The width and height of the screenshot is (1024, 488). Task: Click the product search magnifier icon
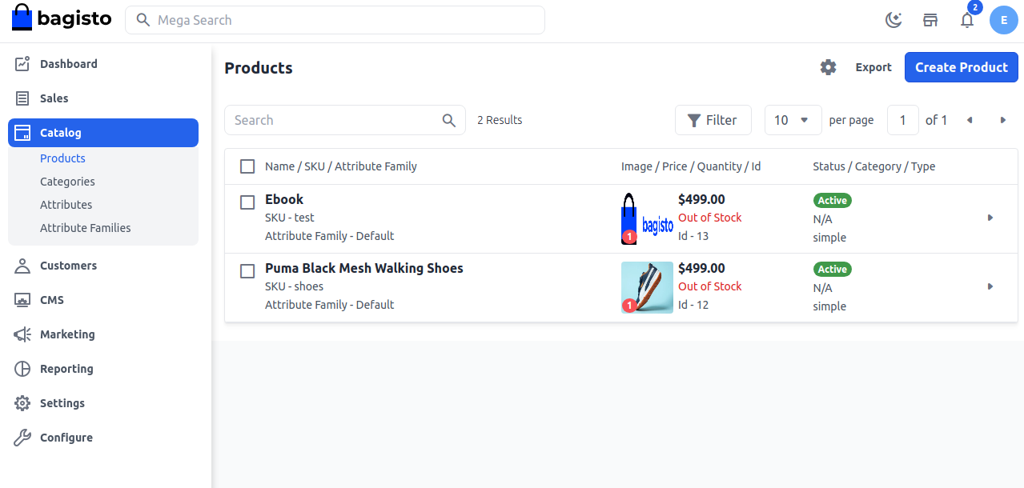[x=449, y=120]
